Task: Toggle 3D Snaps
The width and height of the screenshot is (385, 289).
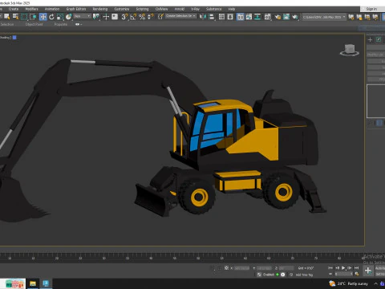Action: [124, 17]
